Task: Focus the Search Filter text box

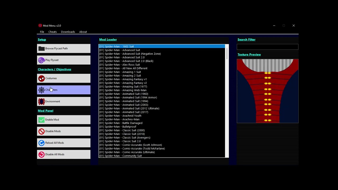Action: coord(267,47)
